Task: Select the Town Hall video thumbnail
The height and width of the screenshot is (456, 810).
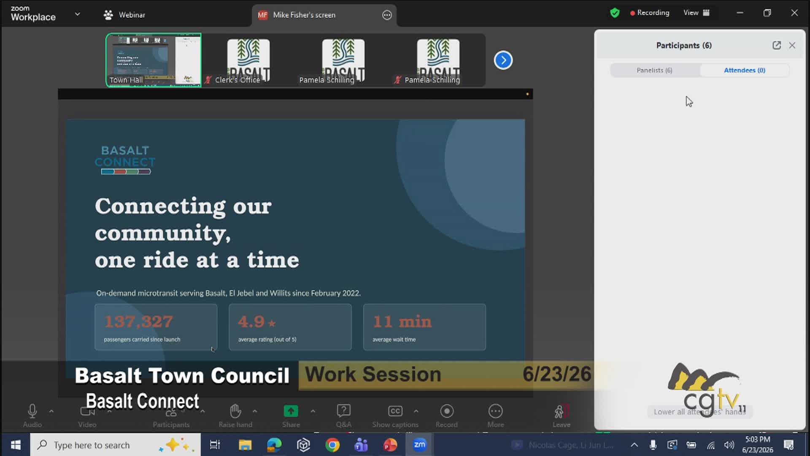Action: click(x=154, y=60)
